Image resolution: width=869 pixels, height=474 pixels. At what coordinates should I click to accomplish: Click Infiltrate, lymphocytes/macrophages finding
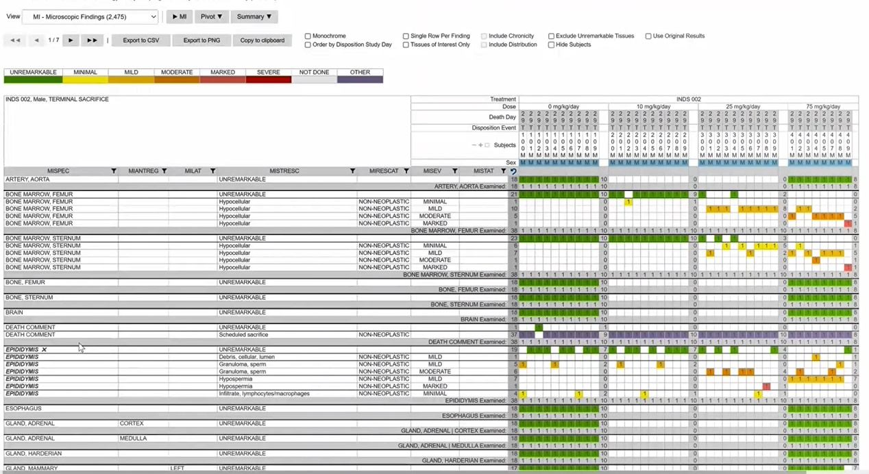pyautogui.click(x=286, y=394)
